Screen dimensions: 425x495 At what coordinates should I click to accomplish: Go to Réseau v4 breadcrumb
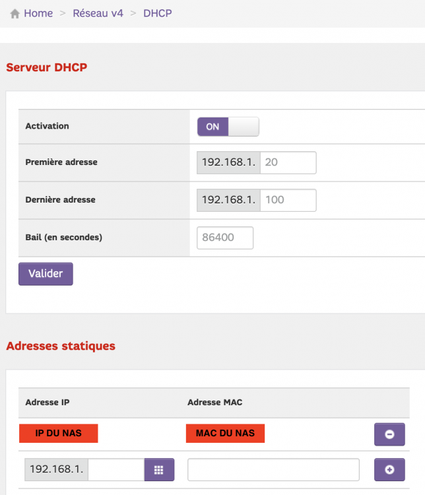point(98,13)
